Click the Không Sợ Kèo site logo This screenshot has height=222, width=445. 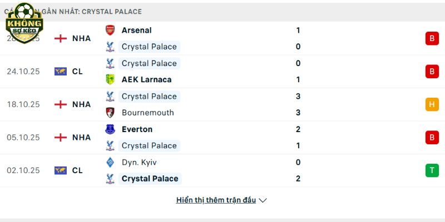[24, 23]
